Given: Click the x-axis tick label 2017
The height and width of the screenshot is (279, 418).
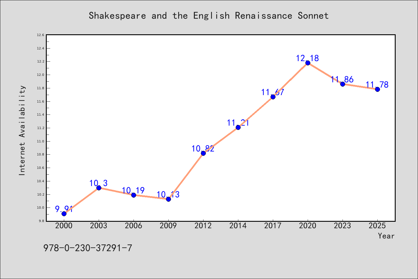Looking at the screenshot, I should (273, 226).
